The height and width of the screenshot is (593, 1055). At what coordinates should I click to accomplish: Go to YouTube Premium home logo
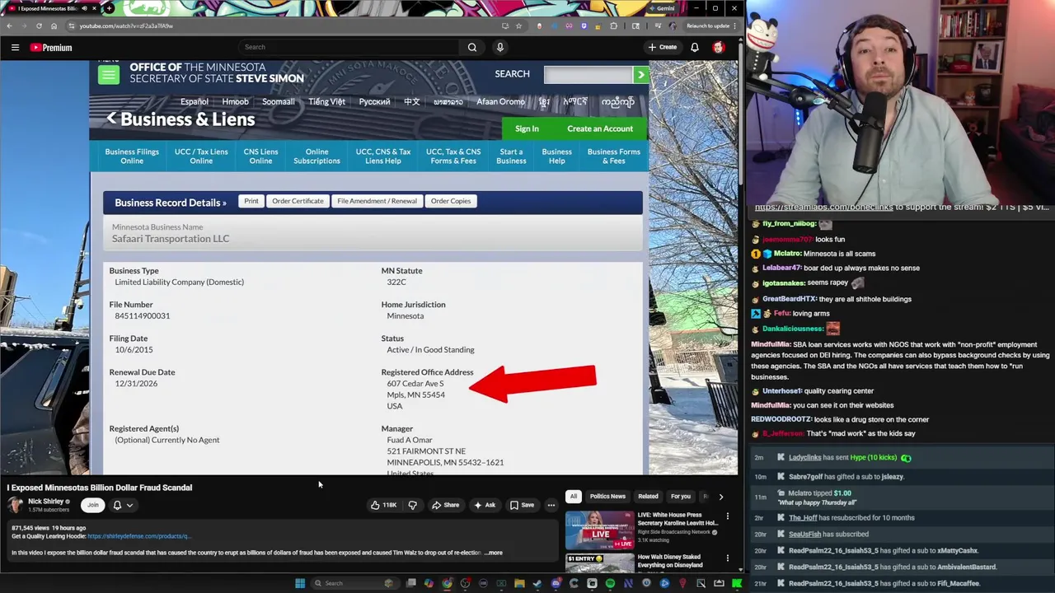tap(51, 48)
